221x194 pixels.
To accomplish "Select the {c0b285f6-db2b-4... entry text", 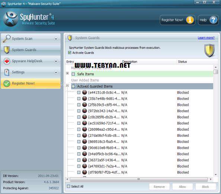I will point(104,117).
